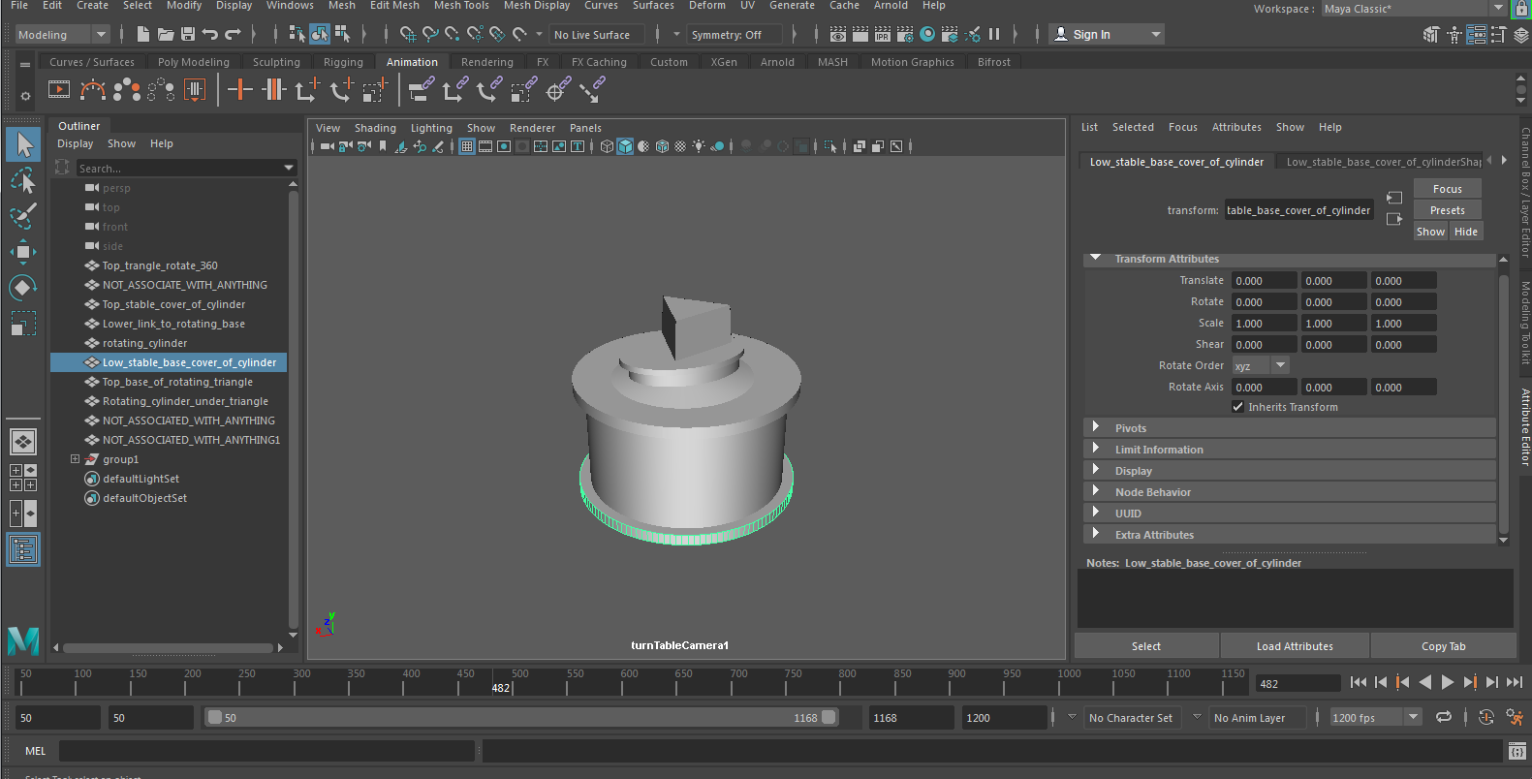
Task: Click the Playblast icon on the Animation shelf
Action: (59, 91)
